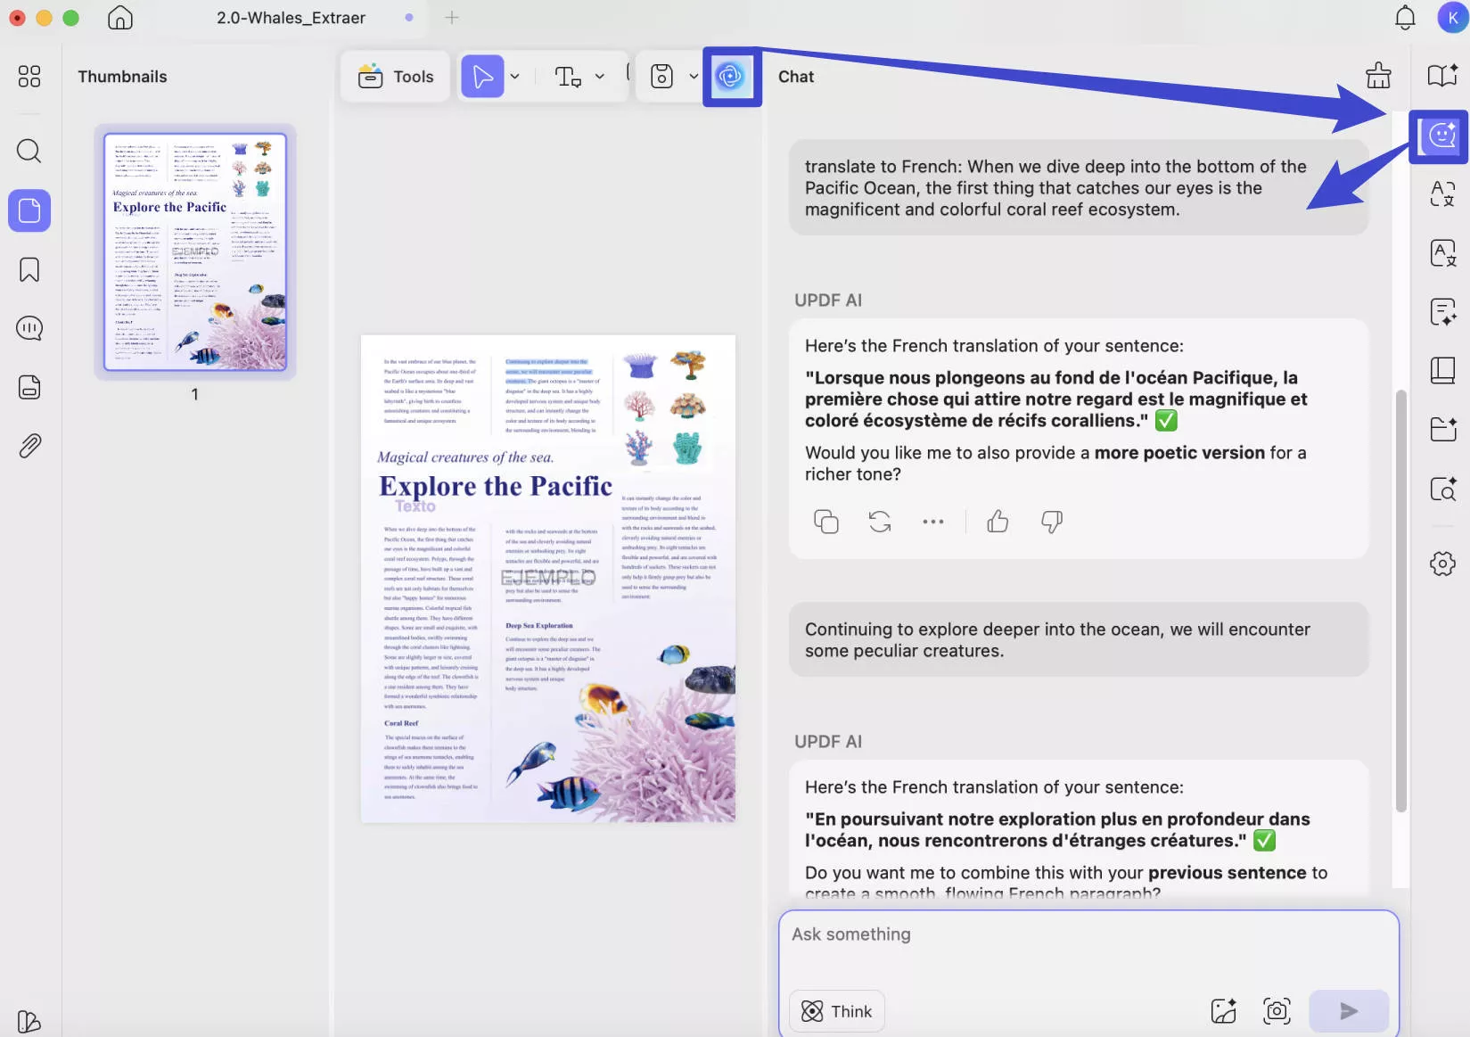Expand the save options dropdown arrow
The height and width of the screenshot is (1037, 1470).
tap(694, 77)
